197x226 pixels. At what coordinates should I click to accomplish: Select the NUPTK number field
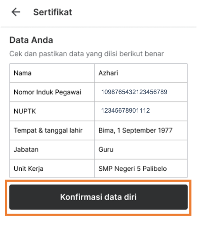coord(141,111)
